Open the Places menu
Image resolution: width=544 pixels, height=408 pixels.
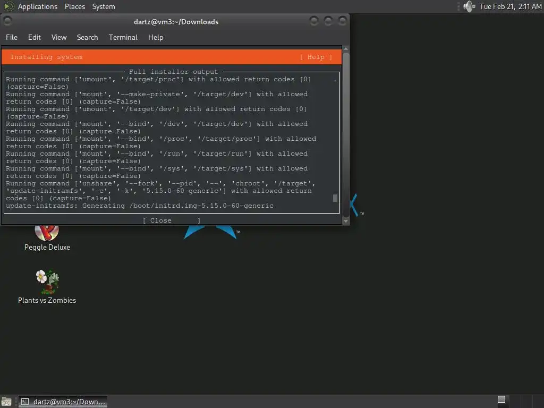coord(74,6)
